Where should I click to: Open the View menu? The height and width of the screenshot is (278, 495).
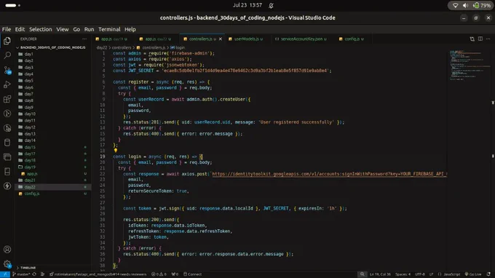(x=62, y=29)
